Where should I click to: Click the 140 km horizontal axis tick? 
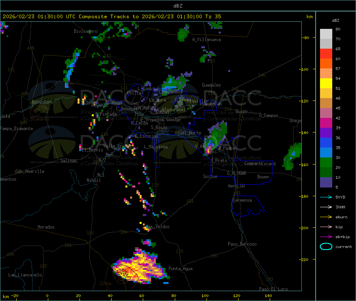(x=268, y=295)
